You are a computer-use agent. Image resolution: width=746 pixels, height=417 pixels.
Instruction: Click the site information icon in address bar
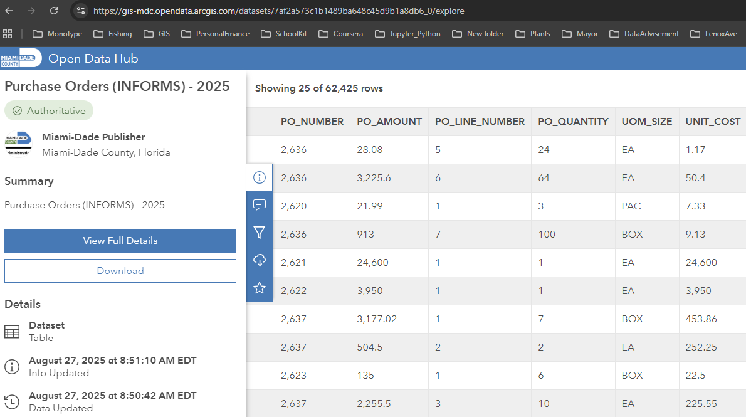click(80, 11)
